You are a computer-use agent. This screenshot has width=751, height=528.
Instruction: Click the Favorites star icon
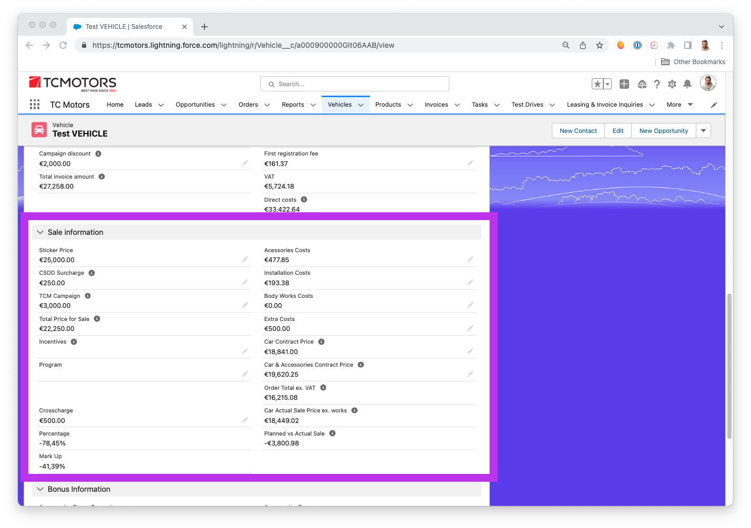(x=597, y=84)
